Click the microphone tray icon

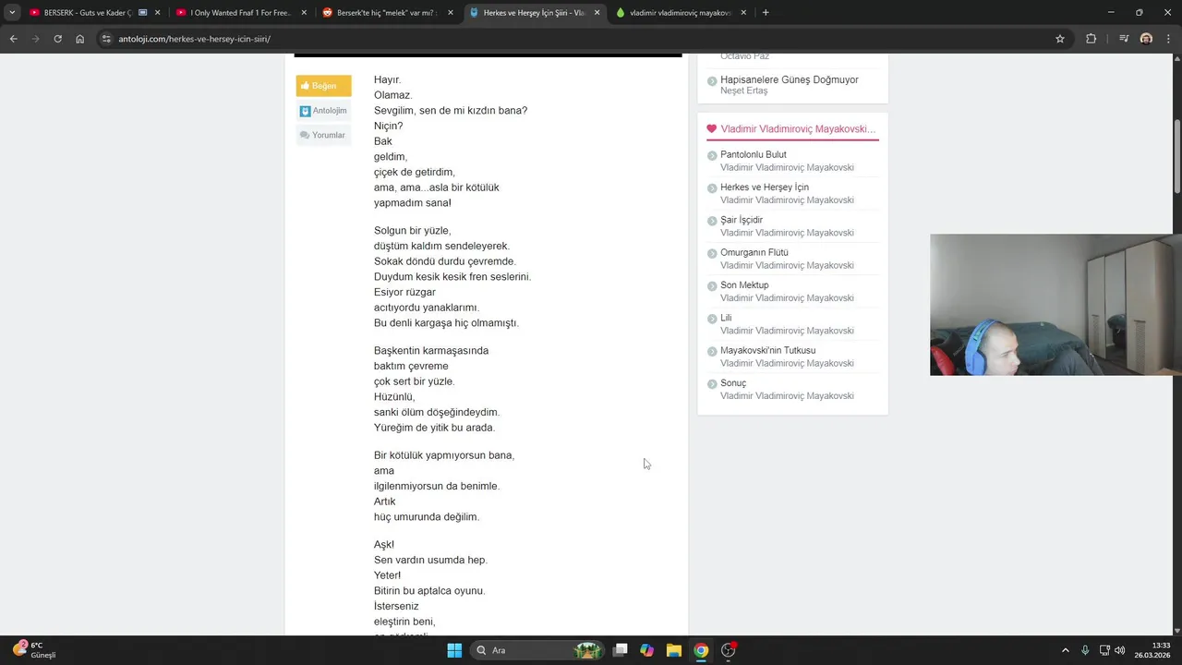click(x=1085, y=650)
